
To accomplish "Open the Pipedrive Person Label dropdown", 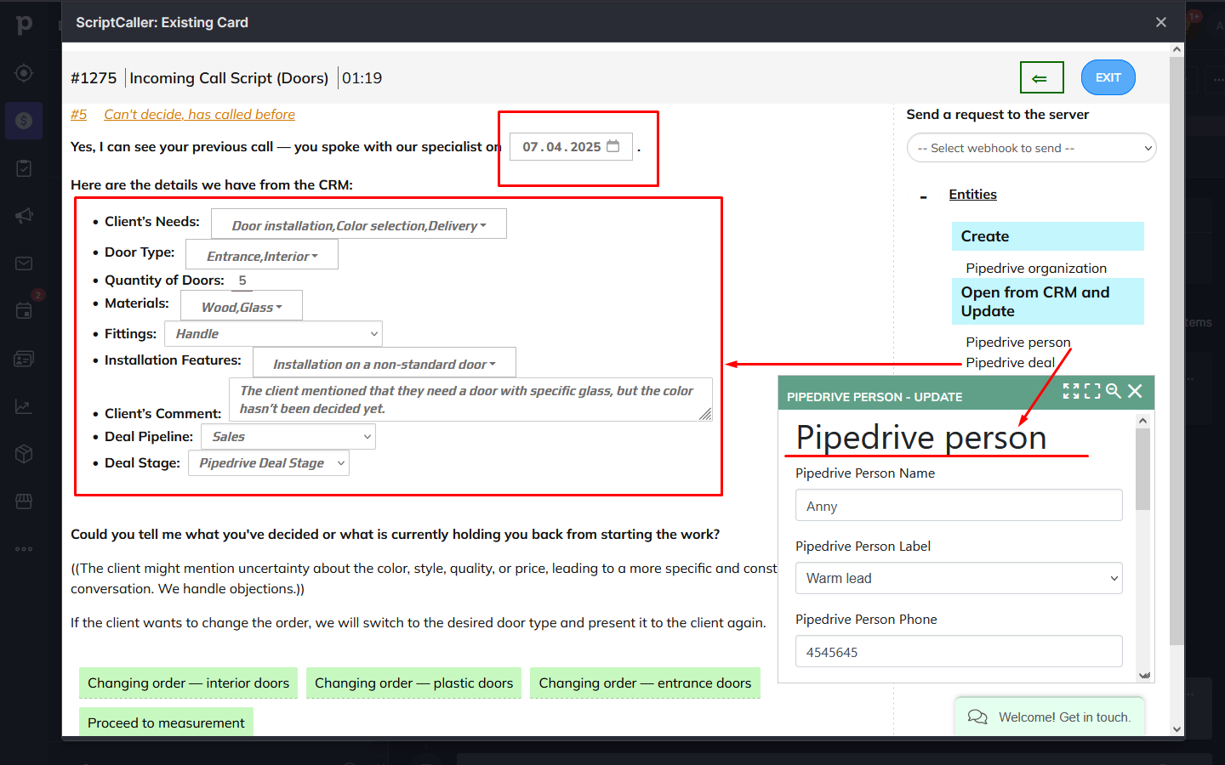I will pyautogui.click(x=959, y=578).
